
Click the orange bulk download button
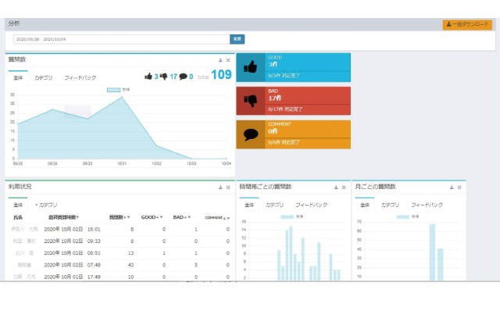[467, 24]
